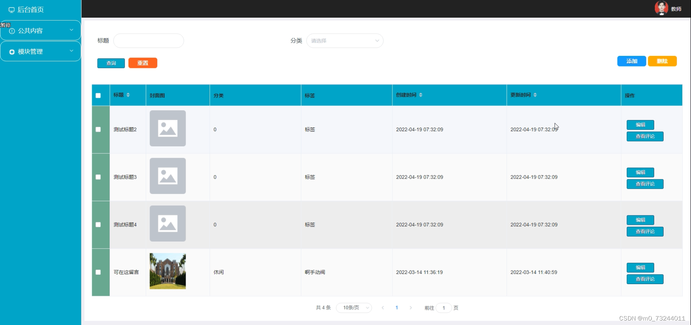Click the 操作 column header
Screen dimensions: 691x325
point(630,96)
